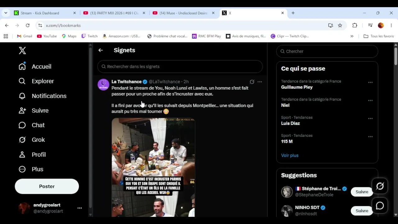Open the Gmail bookmark
Image resolution: width=398 pixels, height=224 pixels.
click(x=25, y=36)
